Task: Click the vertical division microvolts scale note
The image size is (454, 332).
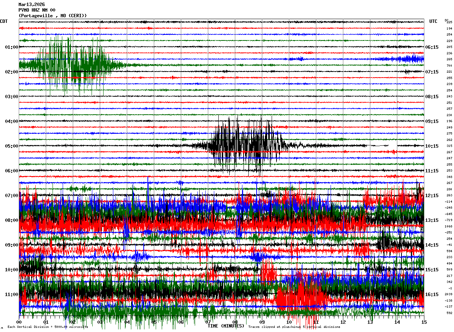Action: click(x=48, y=327)
